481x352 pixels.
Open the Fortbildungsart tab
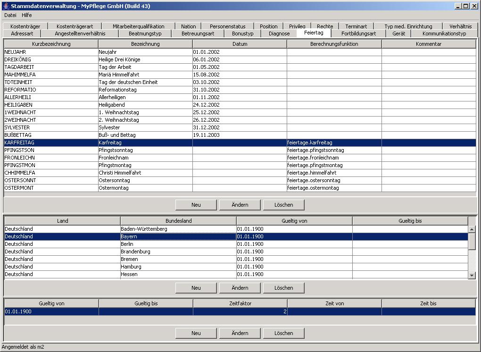[x=358, y=34]
